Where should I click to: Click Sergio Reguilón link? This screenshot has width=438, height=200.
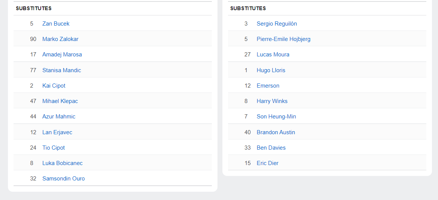(x=277, y=24)
